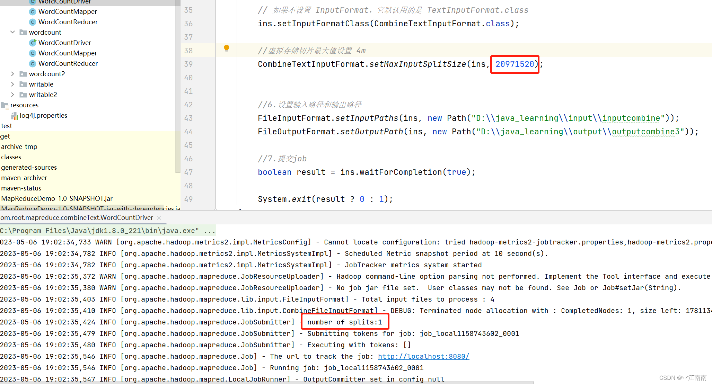Expand the wordcount2 package folder

click(12, 74)
